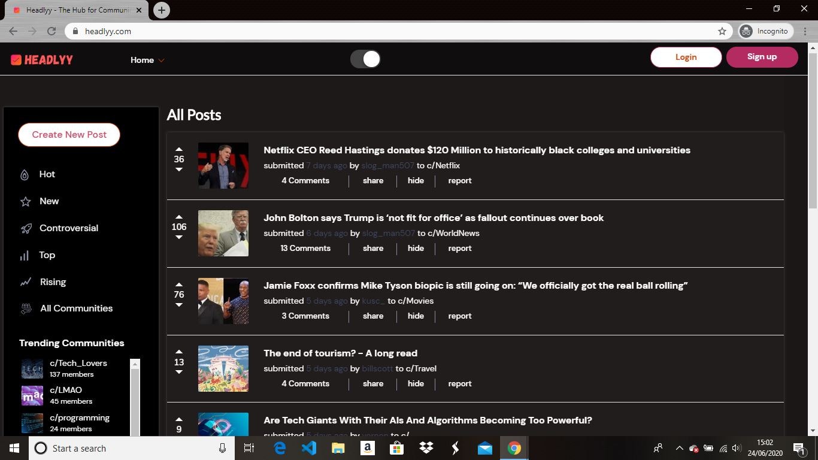
Task: Open The end of tourism post title
Action: click(x=340, y=353)
